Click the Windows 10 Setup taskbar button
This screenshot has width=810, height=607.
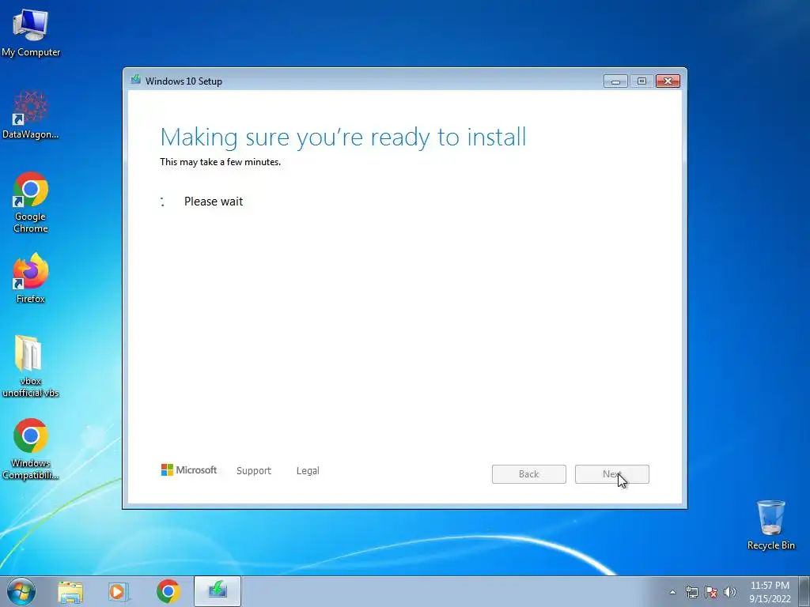(x=218, y=591)
